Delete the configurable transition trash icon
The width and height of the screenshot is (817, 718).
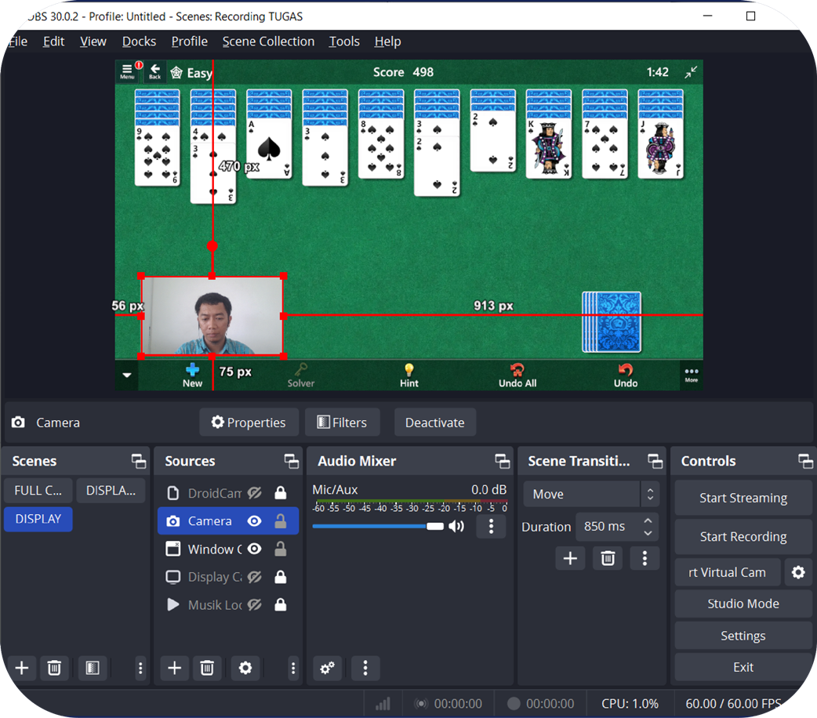click(x=608, y=558)
